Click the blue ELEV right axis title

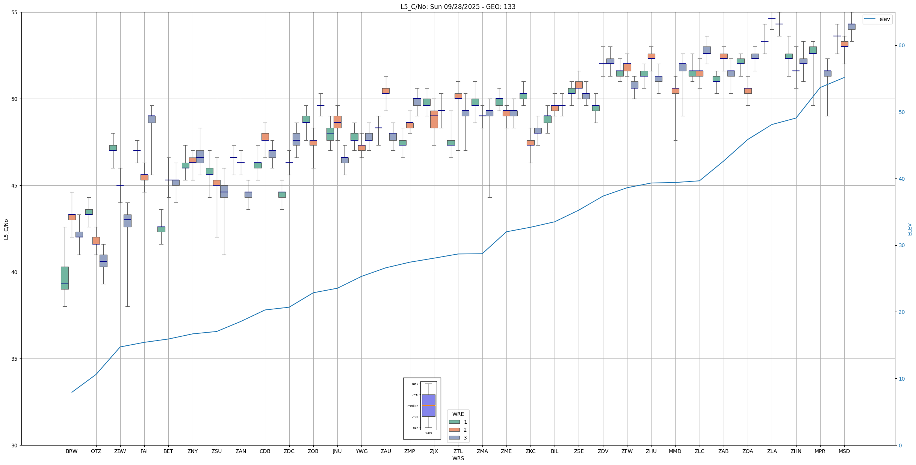click(910, 229)
